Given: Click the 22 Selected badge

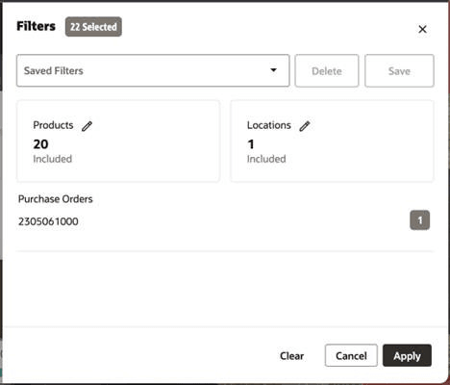Looking at the screenshot, I should [93, 27].
